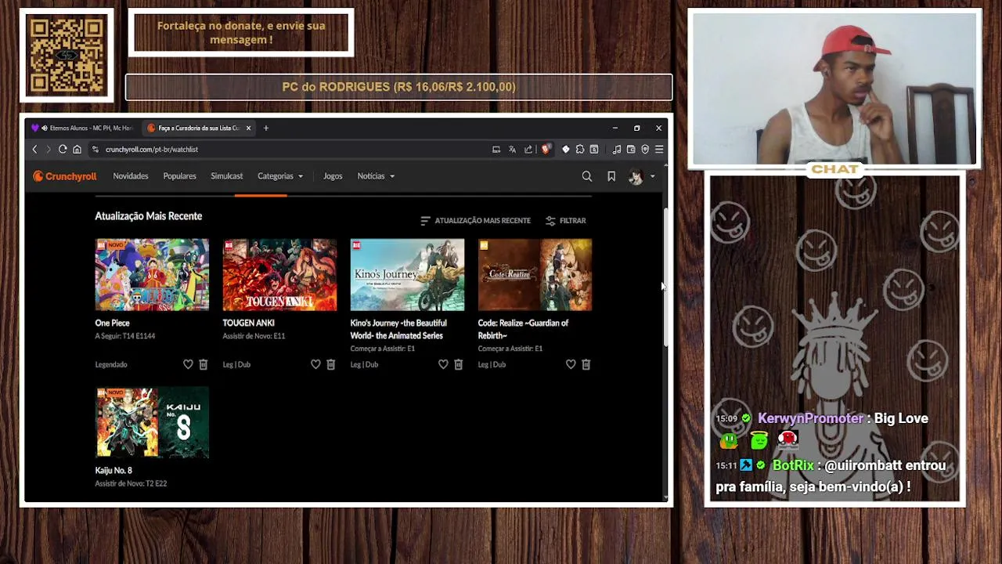View site information icon beside URL
The width and height of the screenshot is (1002, 564).
pyautogui.click(x=96, y=149)
